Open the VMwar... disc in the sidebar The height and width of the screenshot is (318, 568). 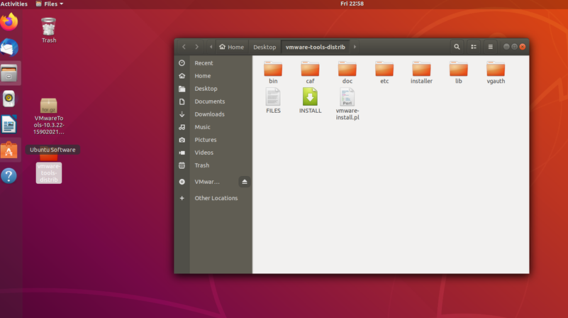pos(206,182)
